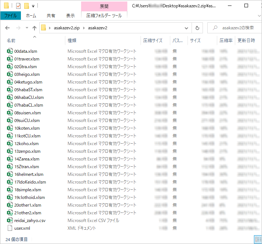
Task: Open the 圧縮フォルダー ツール tab
Action: point(104,16)
